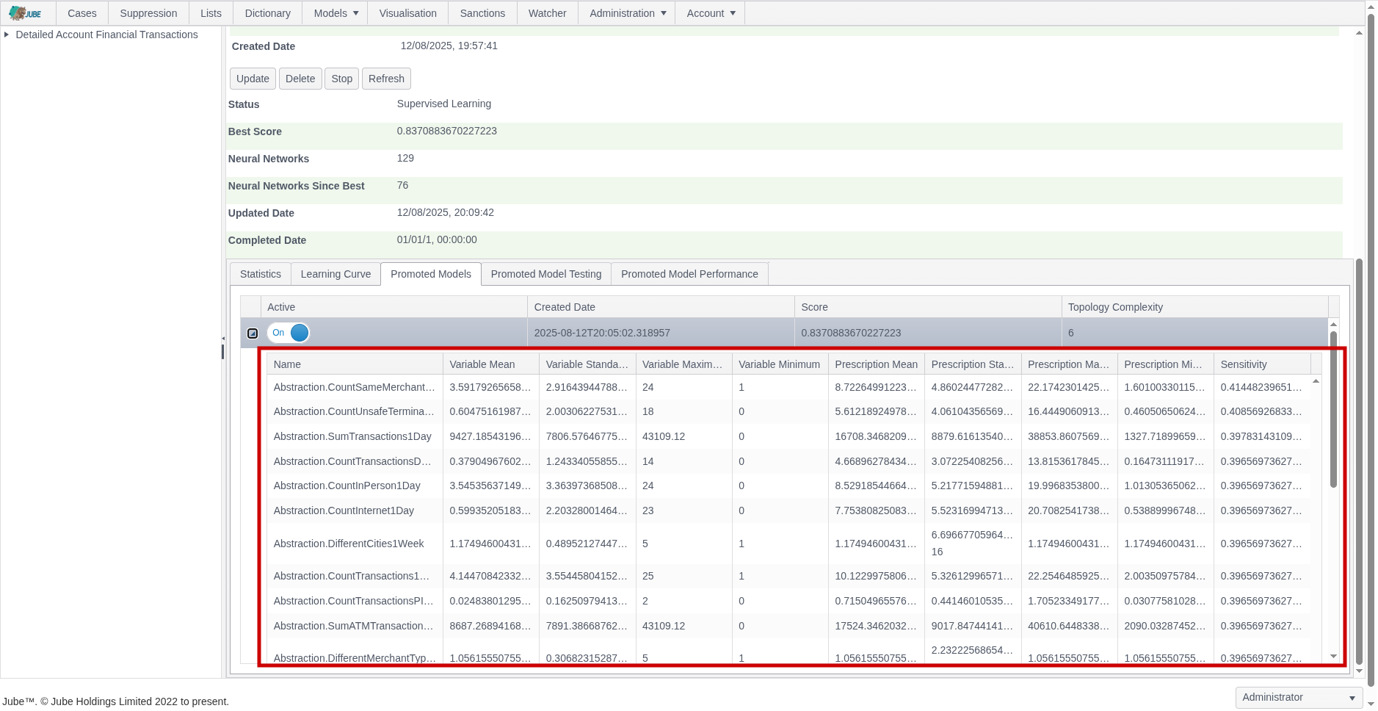The height and width of the screenshot is (711, 1378).
Task: Click the Variable Minimum column header
Action: (x=780, y=364)
